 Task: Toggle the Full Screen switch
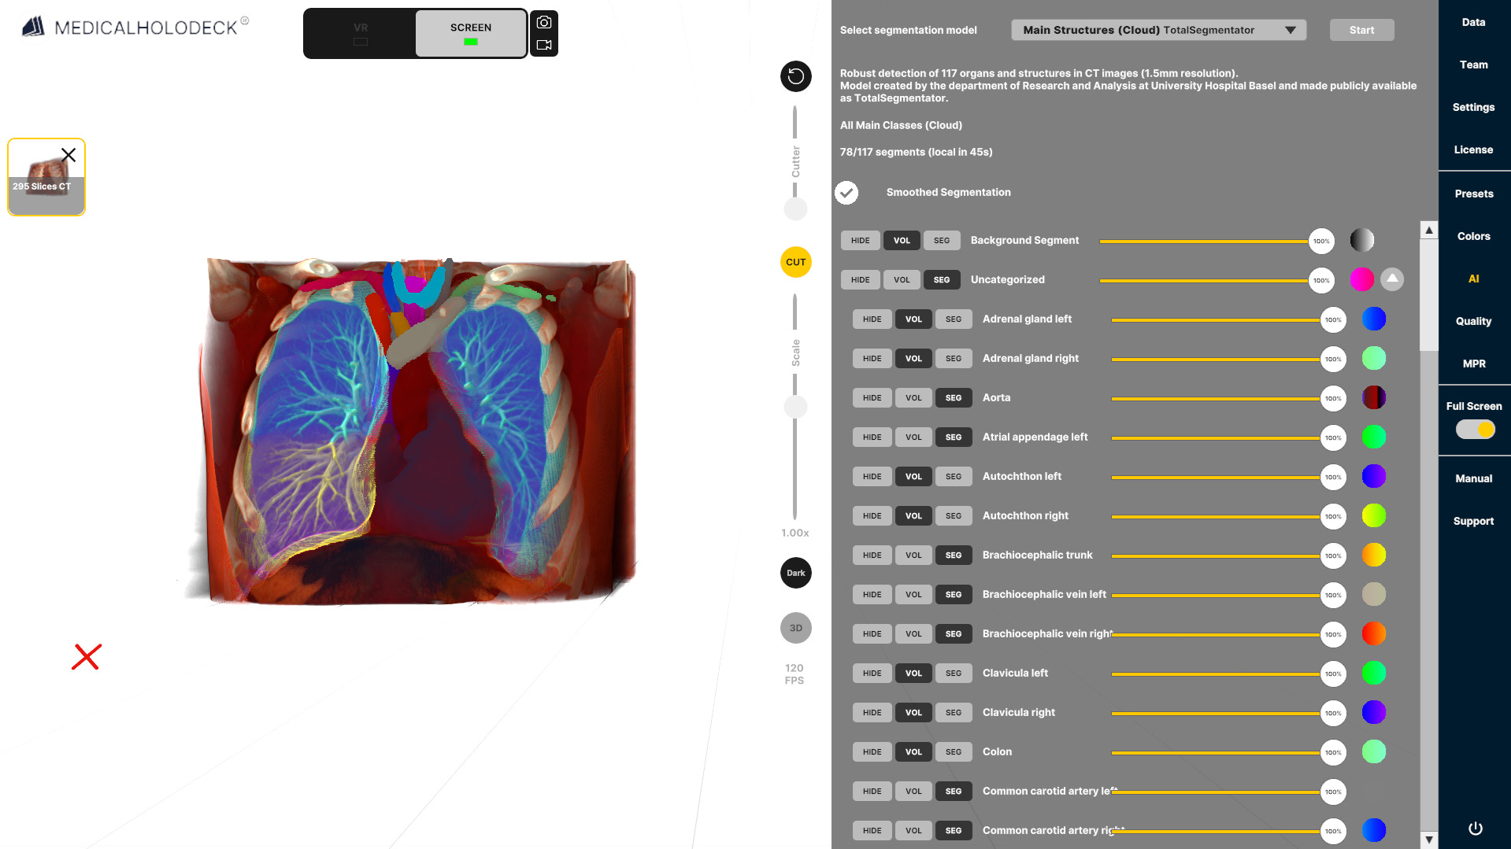click(1475, 430)
